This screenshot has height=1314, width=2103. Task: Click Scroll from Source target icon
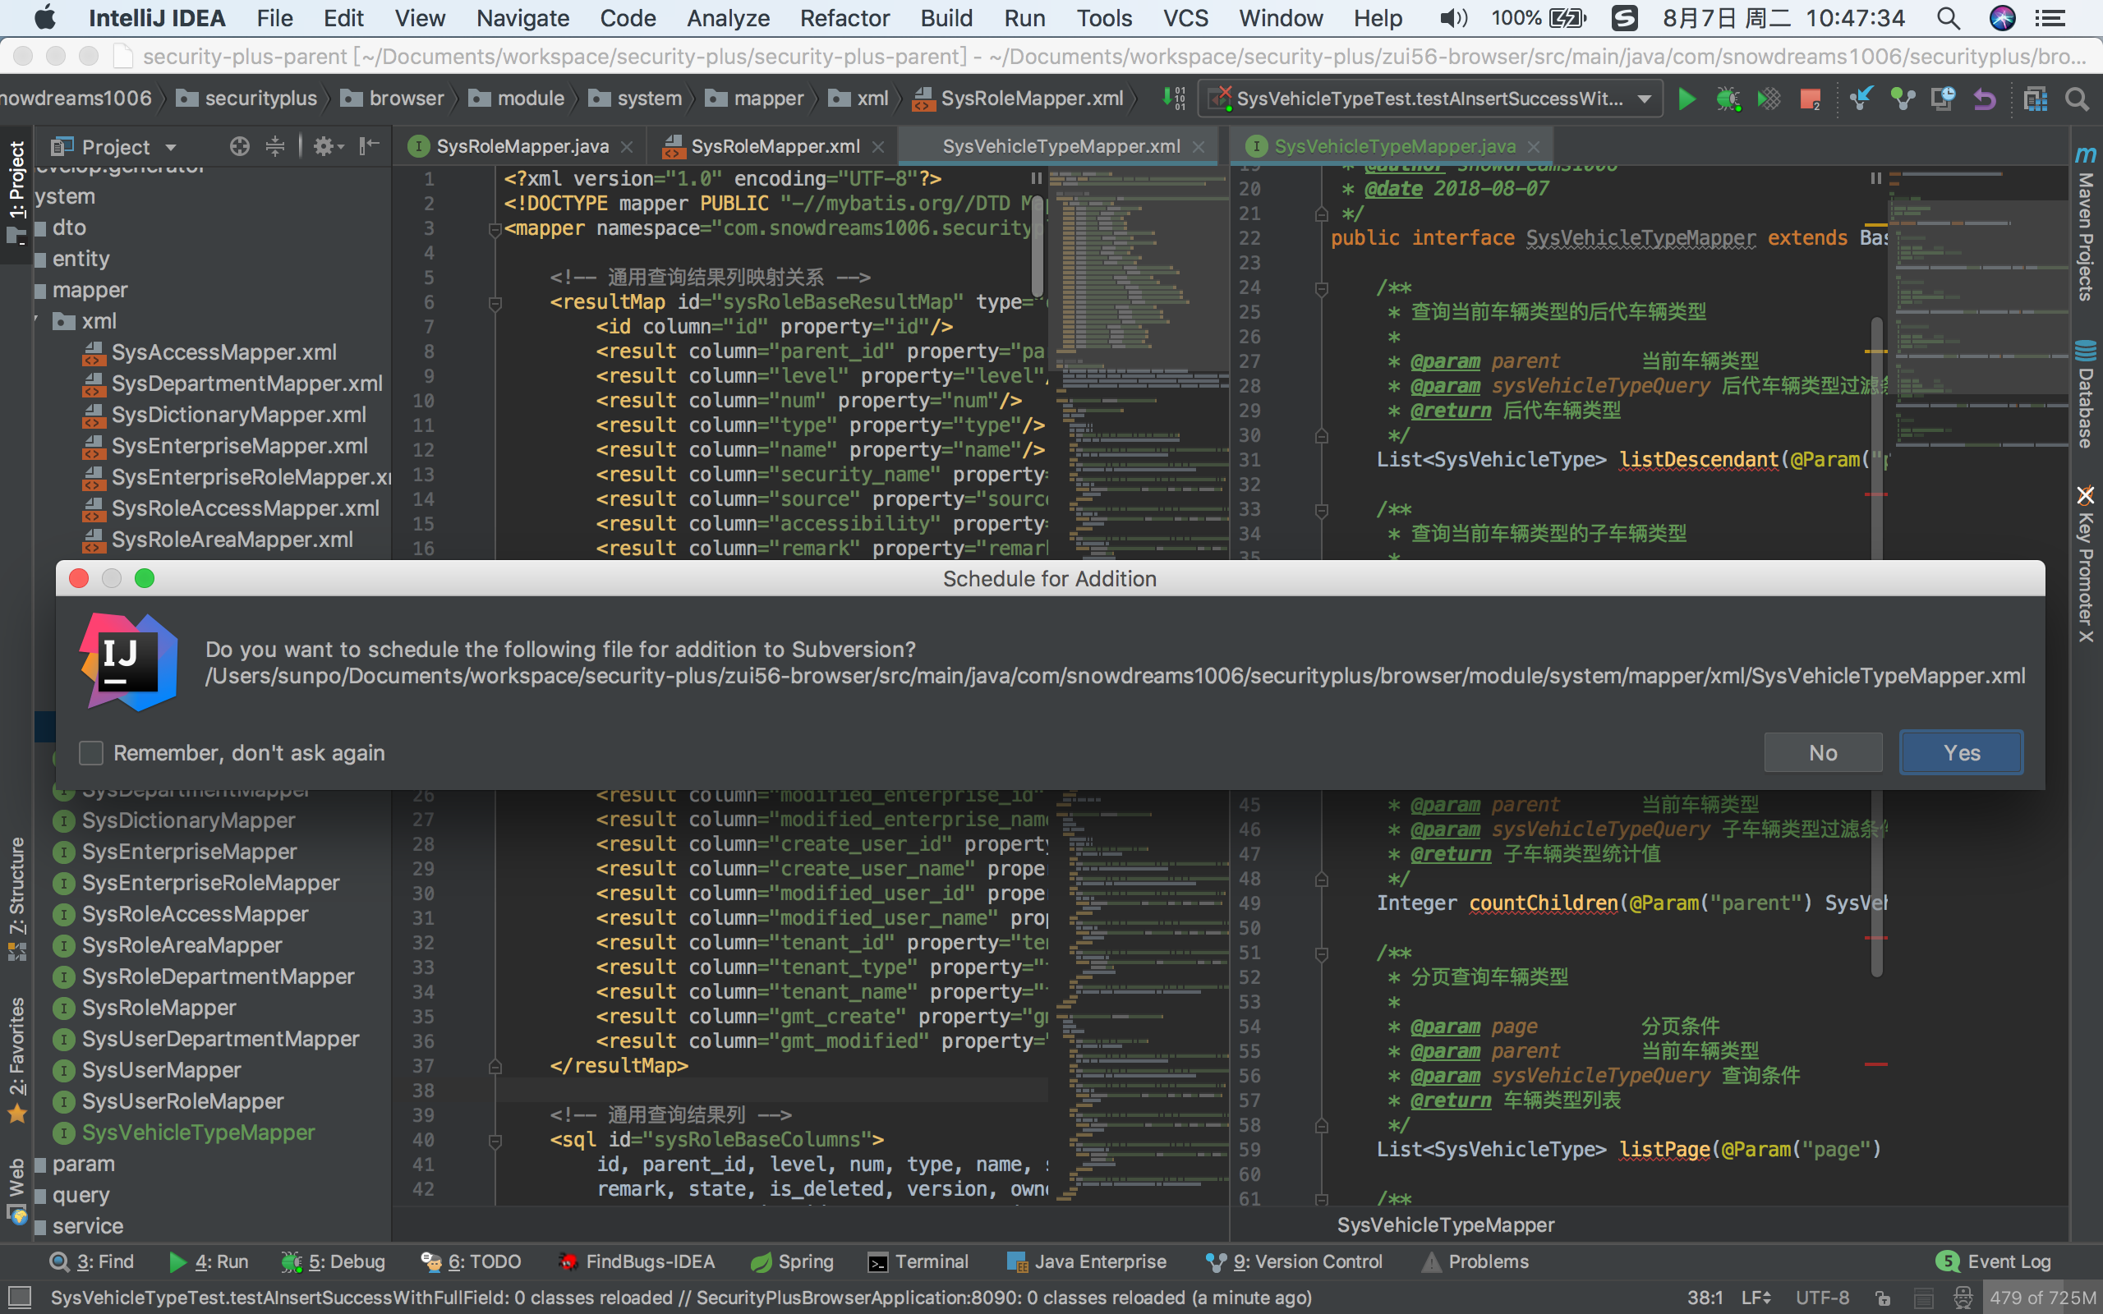pyautogui.click(x=239, y=146)
